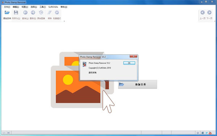This screenshot has width=217, height=136.
Task: Go to previous image arrow icon
Action: [x=203, y=12]
